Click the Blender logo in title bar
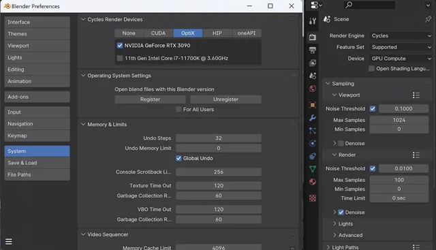 [7, 6]
